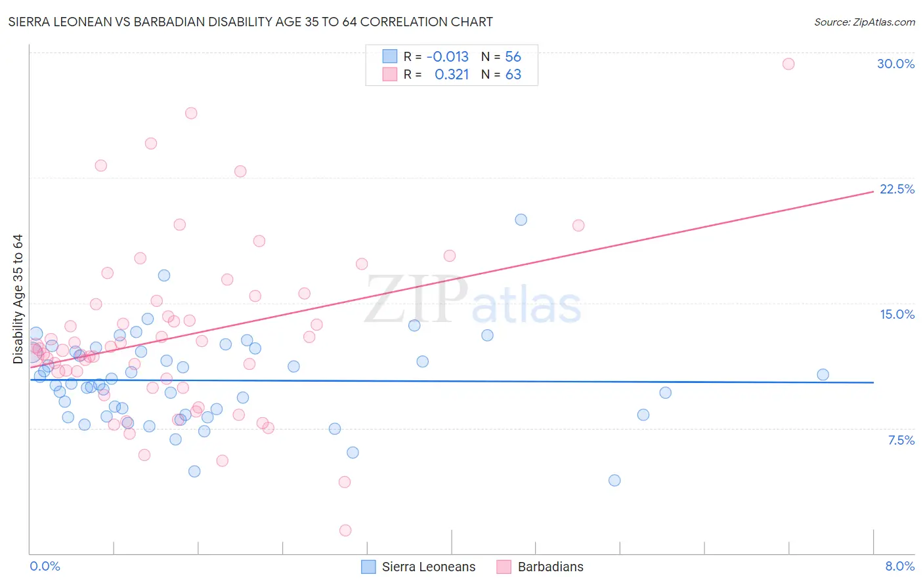The width and height of the screenshot is (923, 585).
Task: Open the ZipAtlas.com source link
Action: [x=865, y=22]
